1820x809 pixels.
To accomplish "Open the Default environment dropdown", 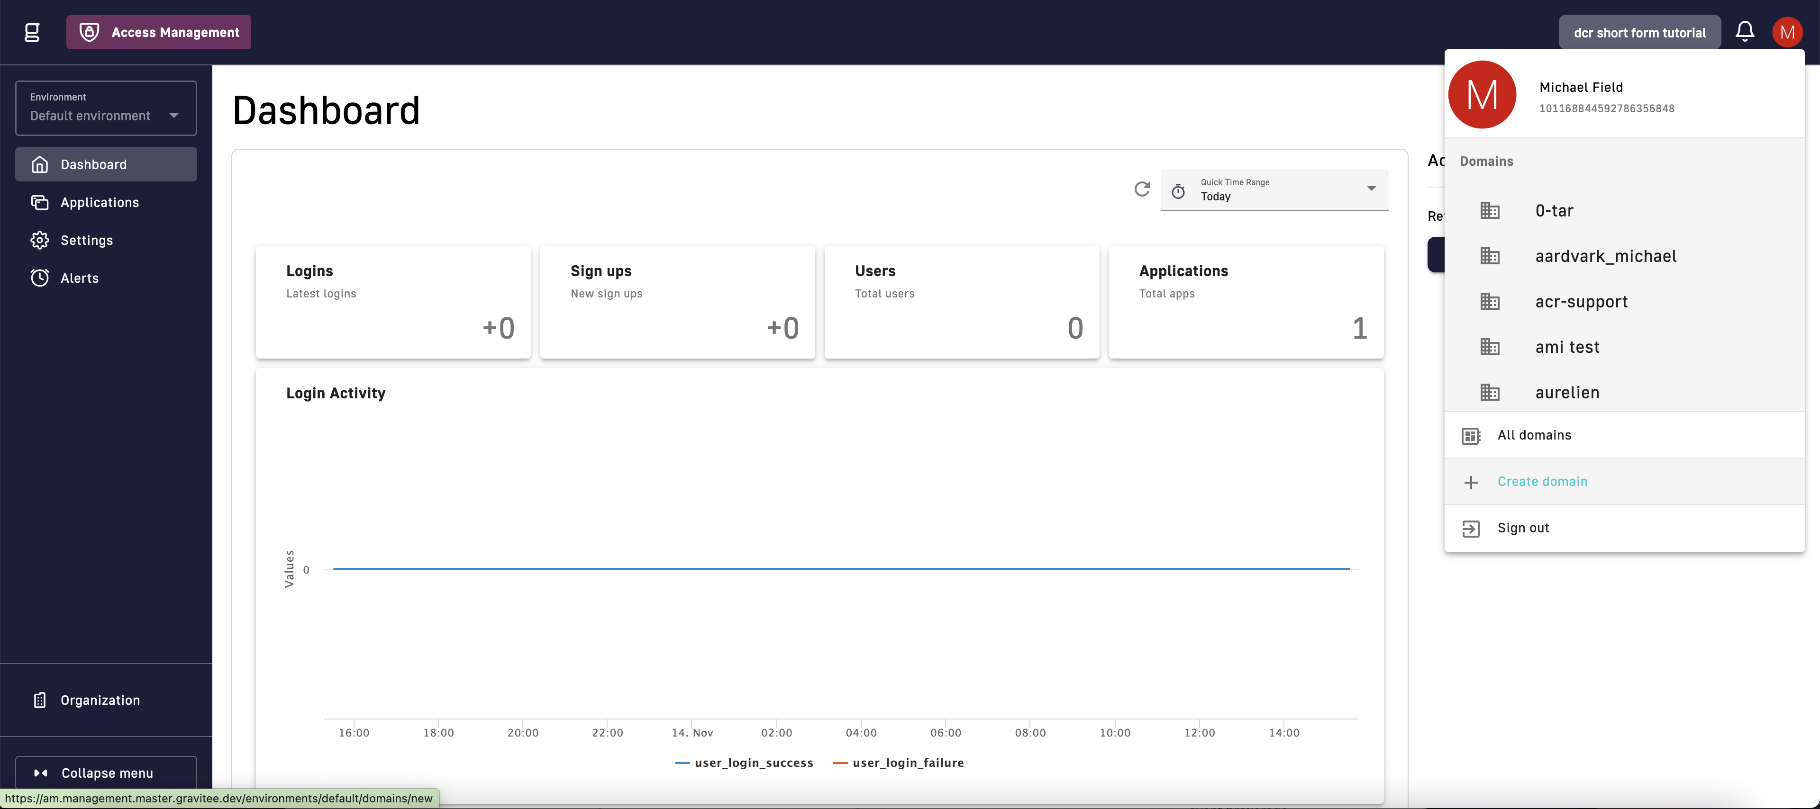I will tap(106, 108).
